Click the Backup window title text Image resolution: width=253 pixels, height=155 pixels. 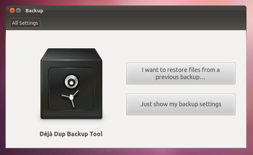pyautogui.click(x=34, y=11)
